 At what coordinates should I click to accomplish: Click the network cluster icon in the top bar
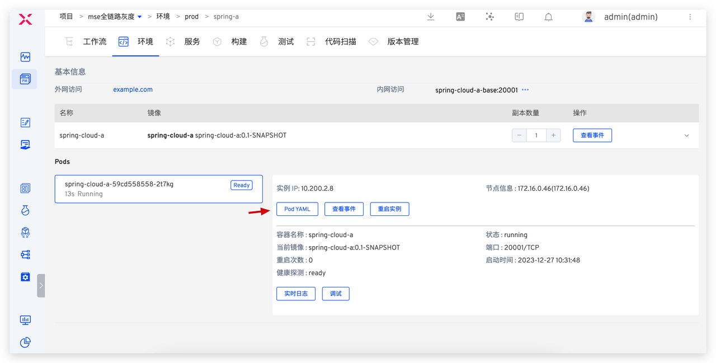(x=489, y=17)
